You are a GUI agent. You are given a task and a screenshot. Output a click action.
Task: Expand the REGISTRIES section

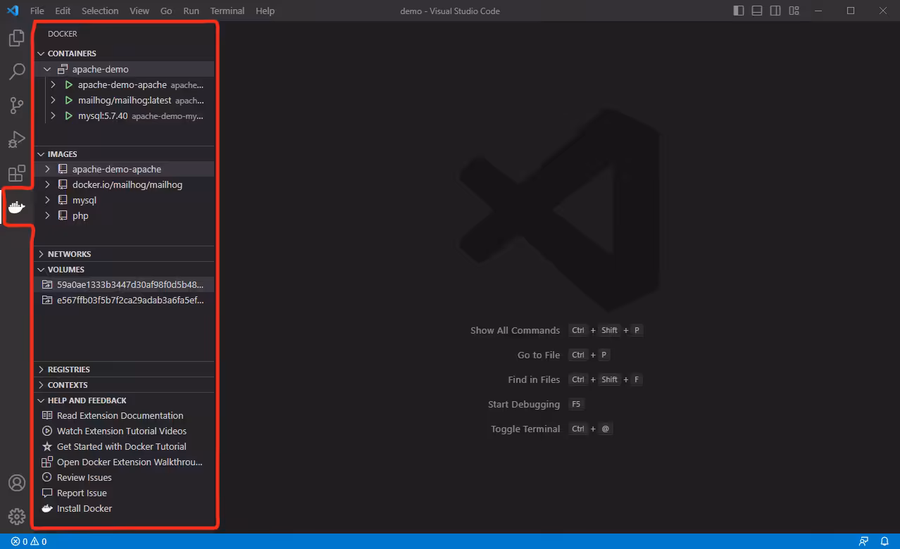coord(41,369)
